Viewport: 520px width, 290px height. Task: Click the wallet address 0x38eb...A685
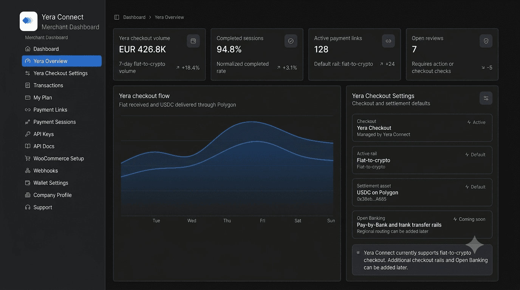pos(371,199)
